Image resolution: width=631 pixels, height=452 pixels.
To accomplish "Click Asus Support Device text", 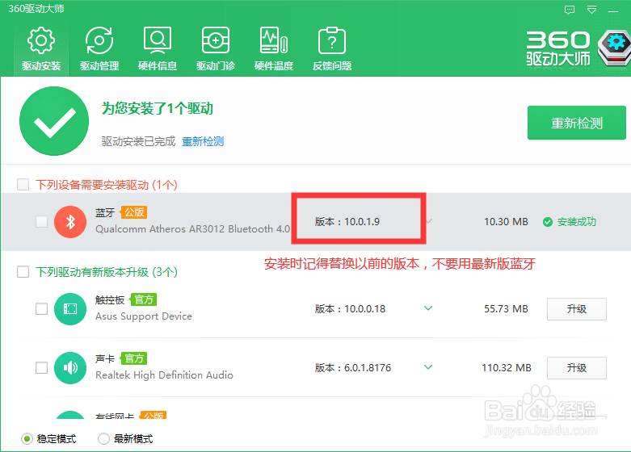I will tap(144, 316).
